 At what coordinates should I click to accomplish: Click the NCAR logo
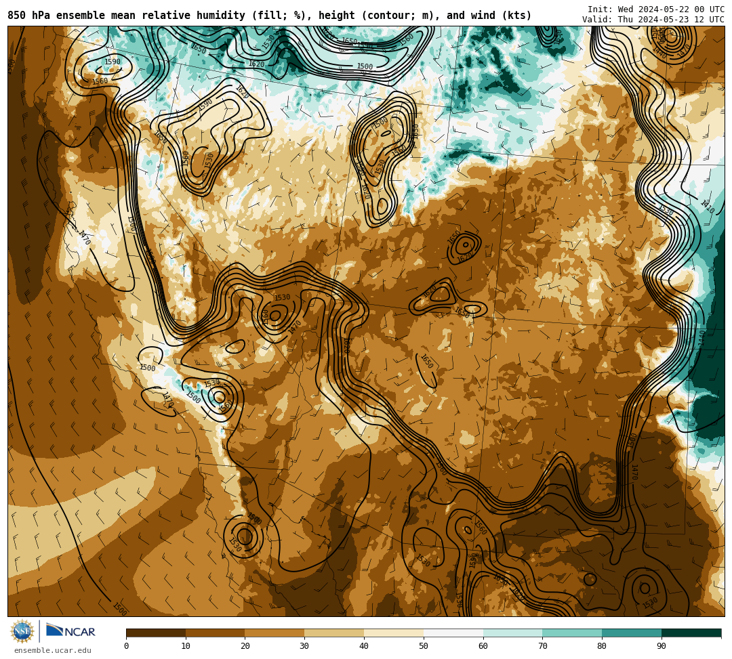pos(70,631)
